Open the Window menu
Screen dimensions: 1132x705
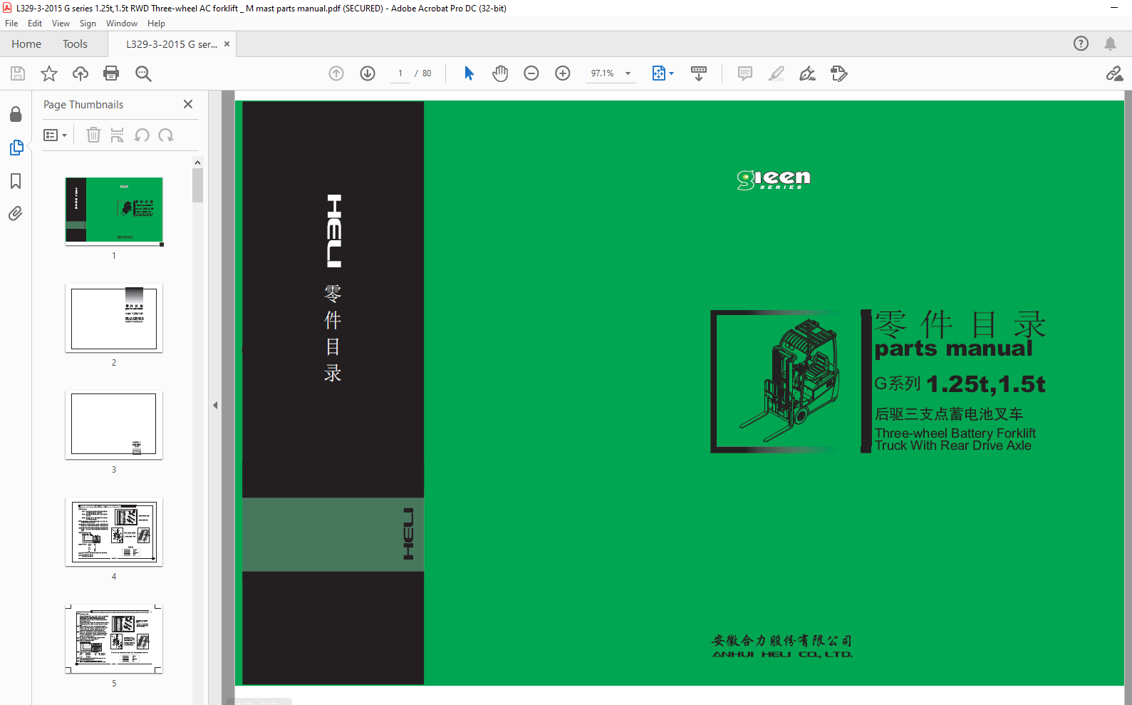point(122,24)
